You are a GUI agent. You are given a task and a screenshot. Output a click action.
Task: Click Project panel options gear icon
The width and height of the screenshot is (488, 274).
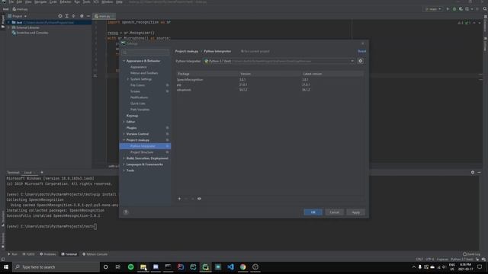point(82,16)
